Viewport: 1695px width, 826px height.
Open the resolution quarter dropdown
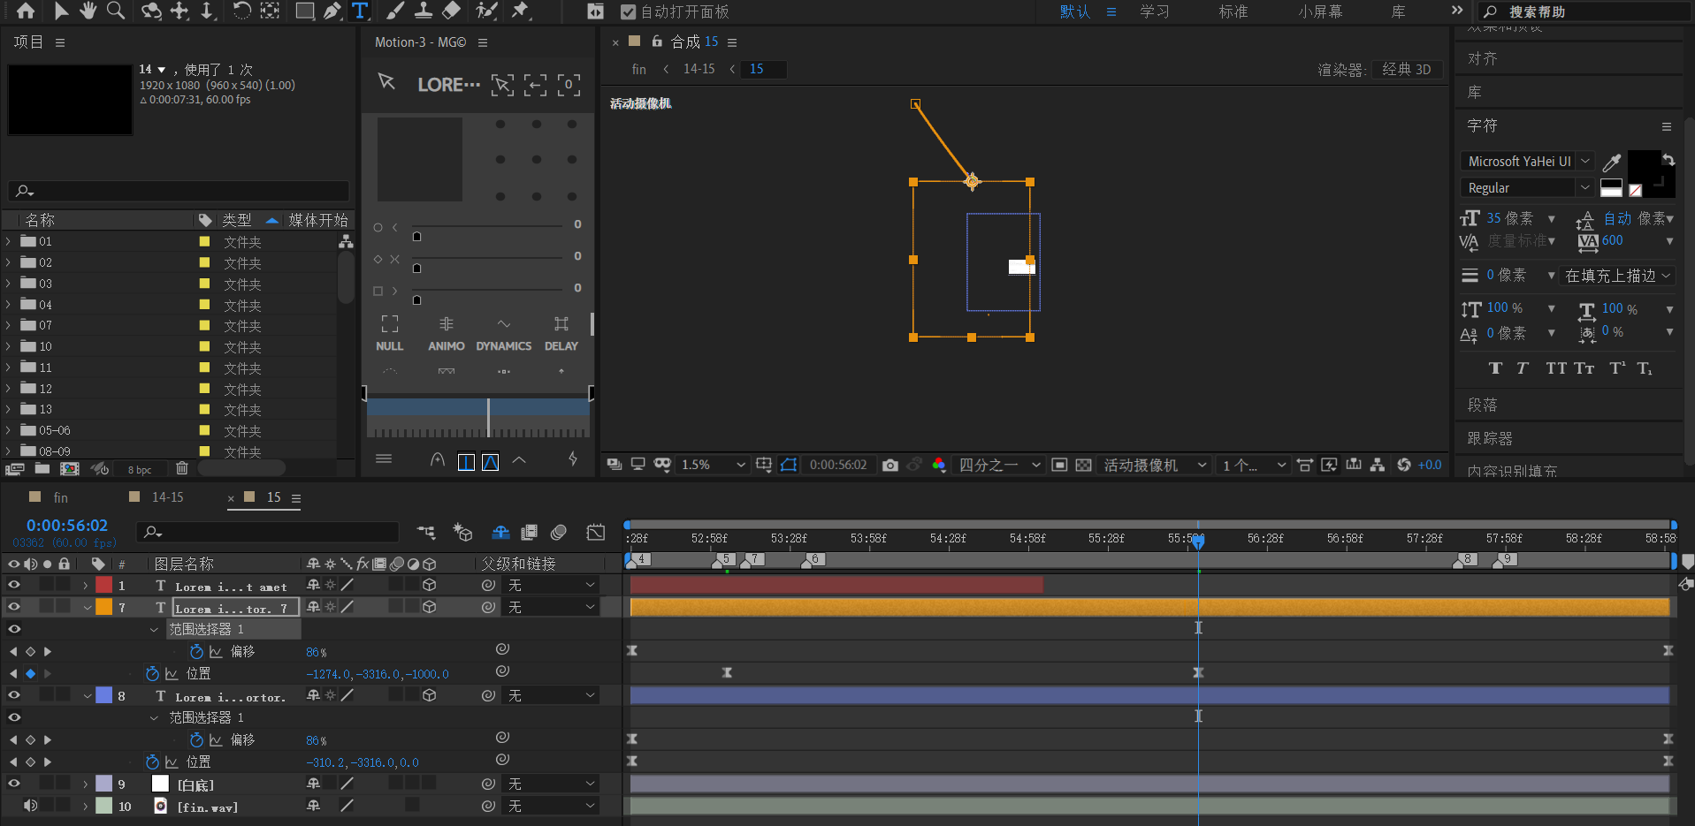point(999,465)
